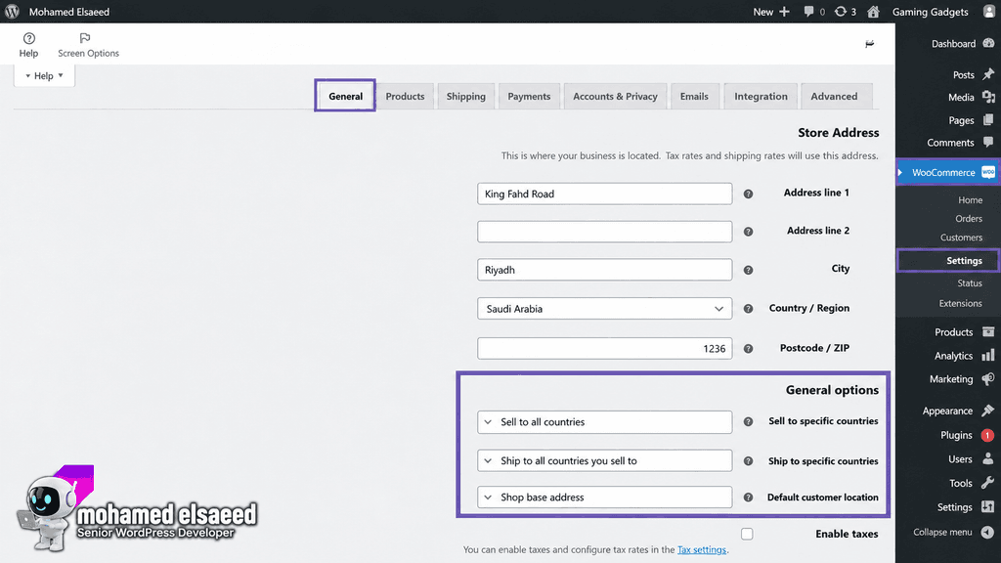Open the comments bubble icon in admin bar
Viewport: 1001px width, 563px height.
(x=808, y=12)
